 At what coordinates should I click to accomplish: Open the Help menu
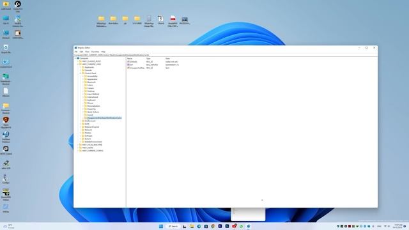104,52
